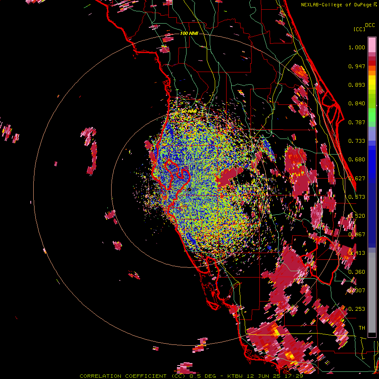Click the DCC label above the color scale

[370, 25]
